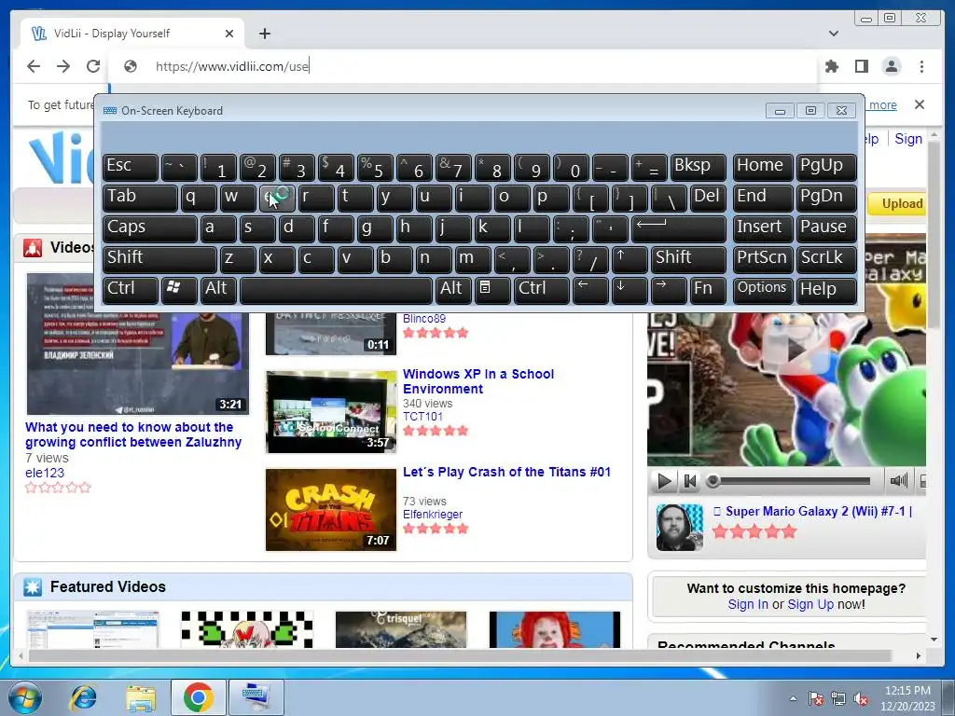This screenshot has height=716, width=955.
Task: Click the On-Screen Keyboard taskbar icon
Action: [256, 697]
